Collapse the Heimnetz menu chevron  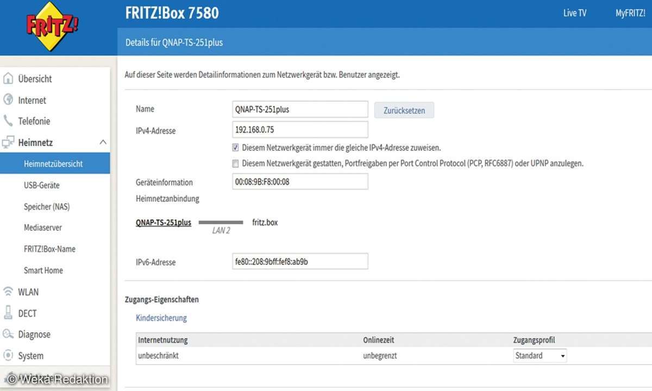point(103,142)
